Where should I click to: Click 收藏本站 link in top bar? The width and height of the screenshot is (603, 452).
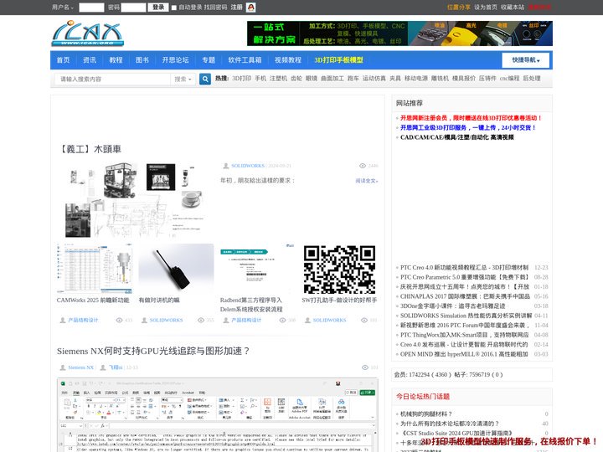[x=513, y=8]
